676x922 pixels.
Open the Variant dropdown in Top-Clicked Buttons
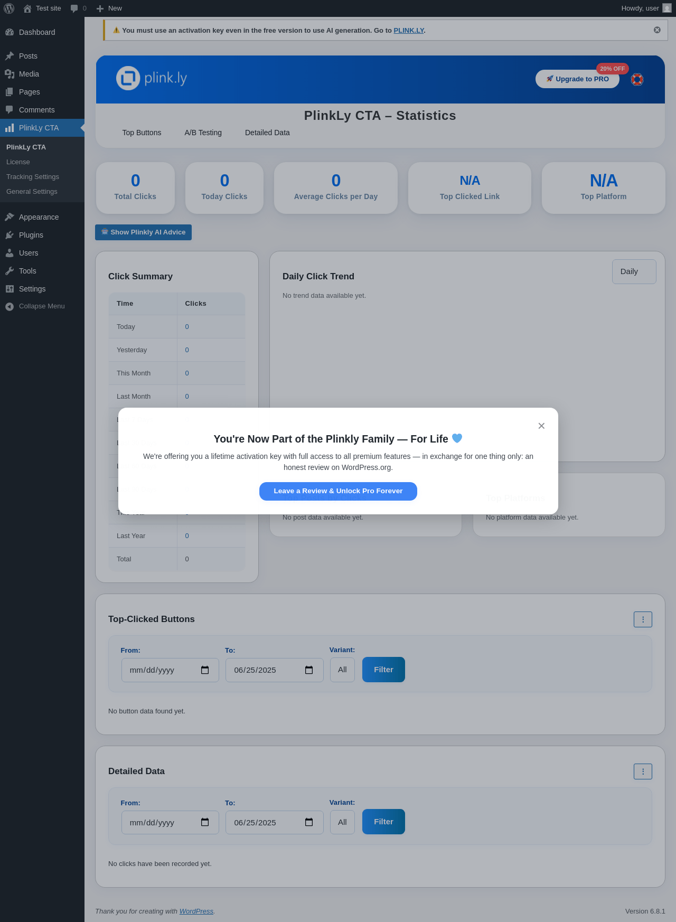coord(342,670)
